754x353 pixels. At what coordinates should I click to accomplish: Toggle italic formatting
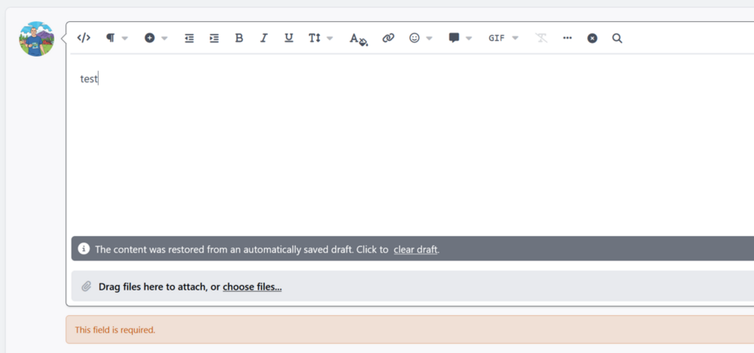point(263,38)
